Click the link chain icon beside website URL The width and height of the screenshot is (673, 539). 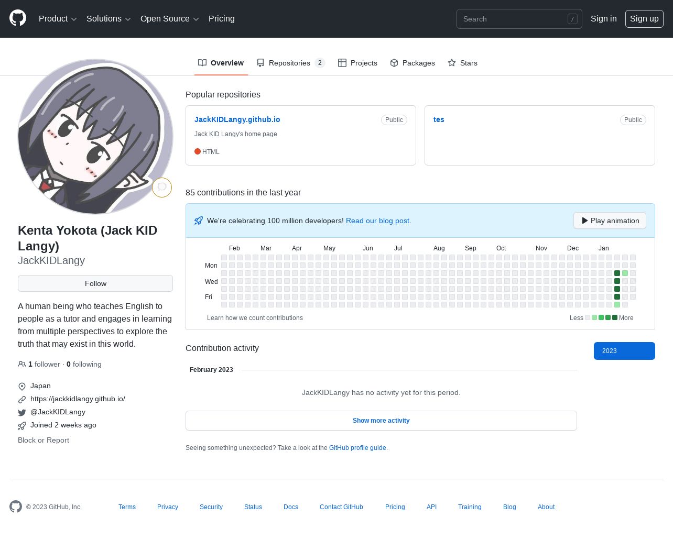point(22,399)
